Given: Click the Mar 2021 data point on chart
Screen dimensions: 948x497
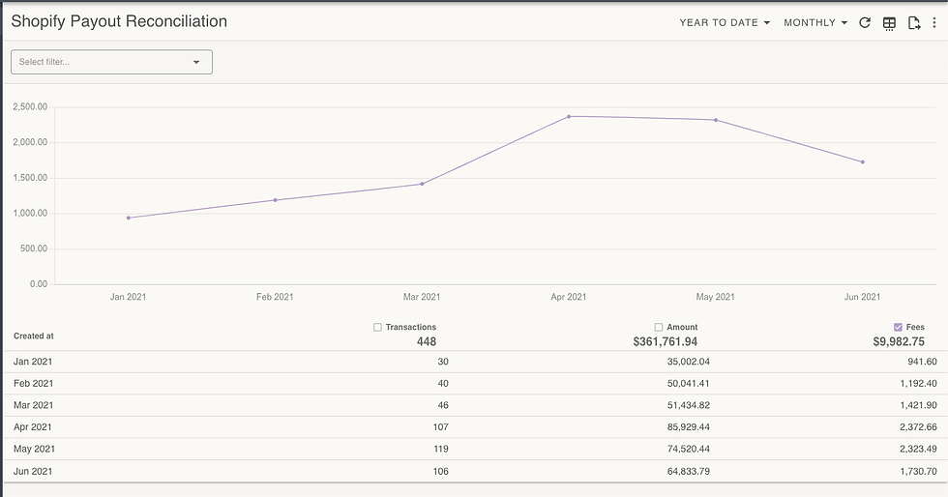Looking at the screenshot, I should [x=422, y=184].
